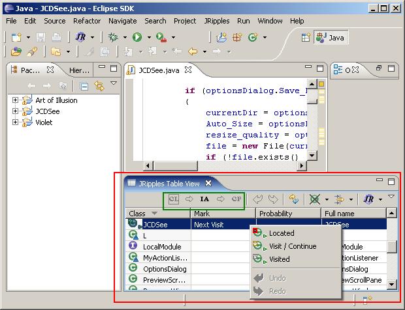
Task: Click the Open Perspective icon
Action: tap(306, 38)
